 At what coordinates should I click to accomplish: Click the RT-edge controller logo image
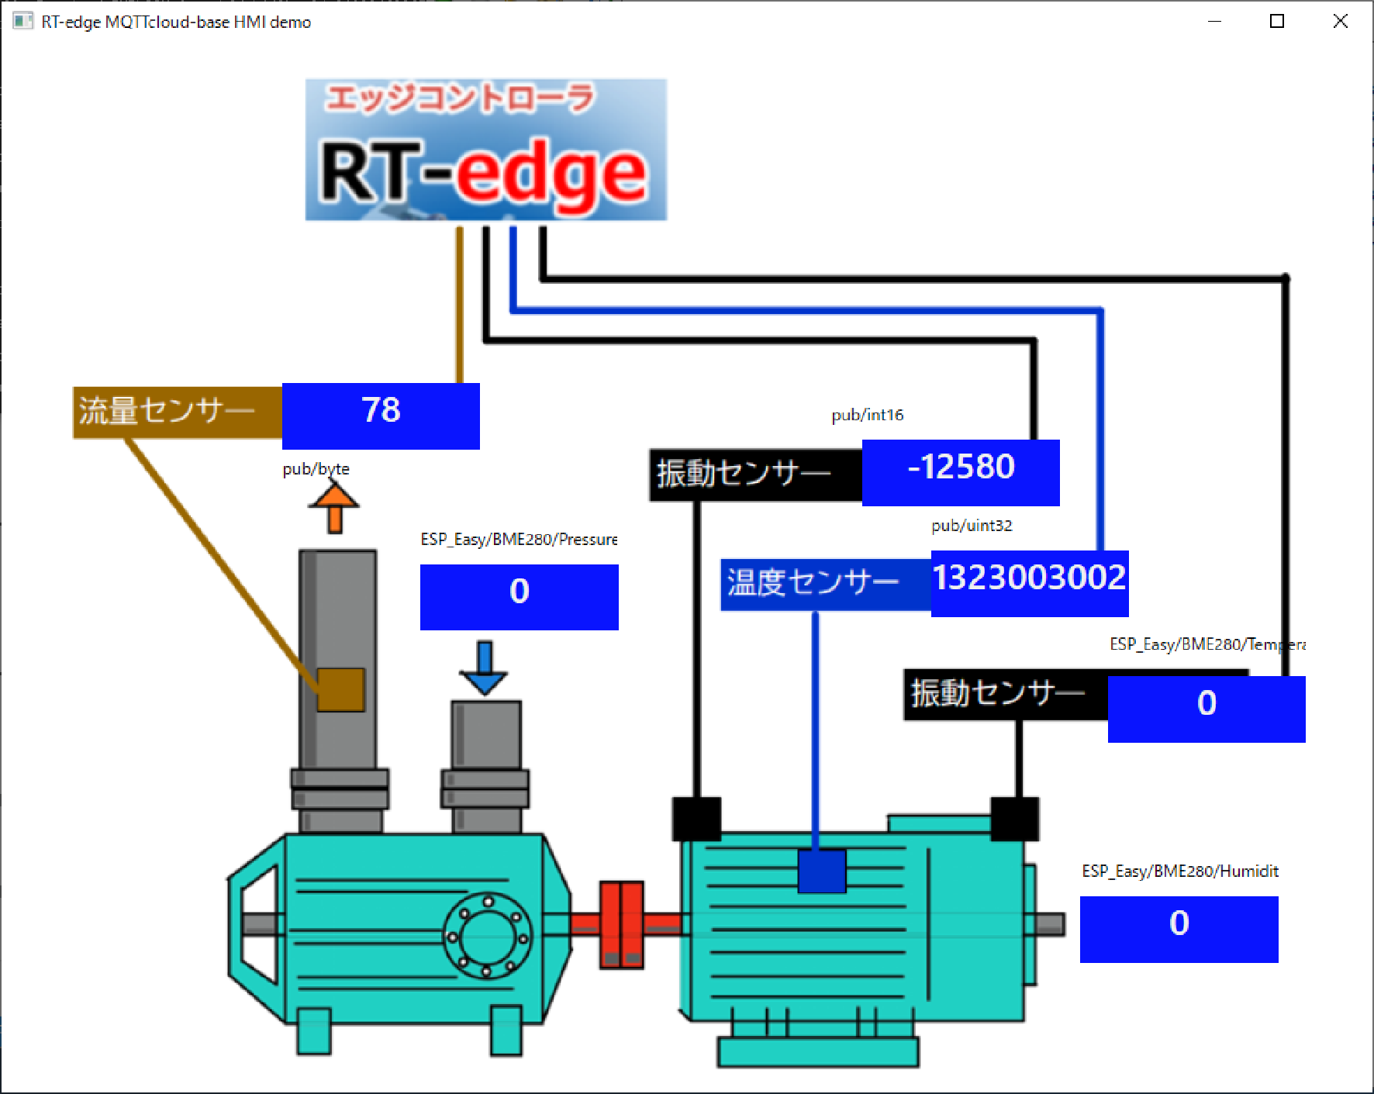coord(486,150)
